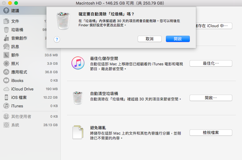This screenshot has height=160, width=242.
Task: Click the 自動清空垃圾桶 heading
Action: coord(104,93)
